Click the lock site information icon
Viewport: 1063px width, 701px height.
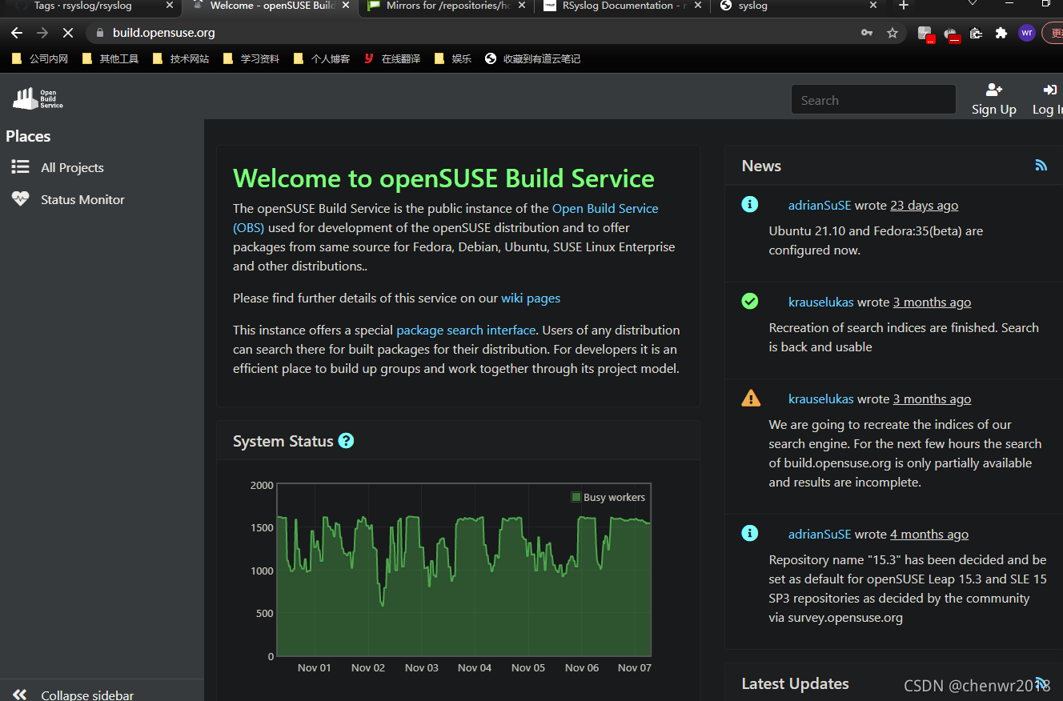[x=100, y=33]
